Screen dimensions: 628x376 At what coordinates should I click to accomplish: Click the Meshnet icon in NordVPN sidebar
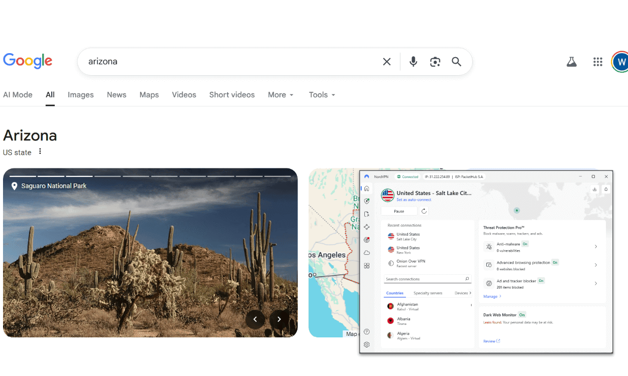click(367, 227)
